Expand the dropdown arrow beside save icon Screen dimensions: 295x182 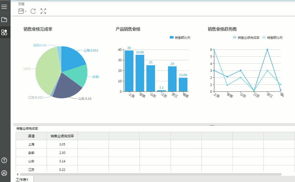pos(26,11)
